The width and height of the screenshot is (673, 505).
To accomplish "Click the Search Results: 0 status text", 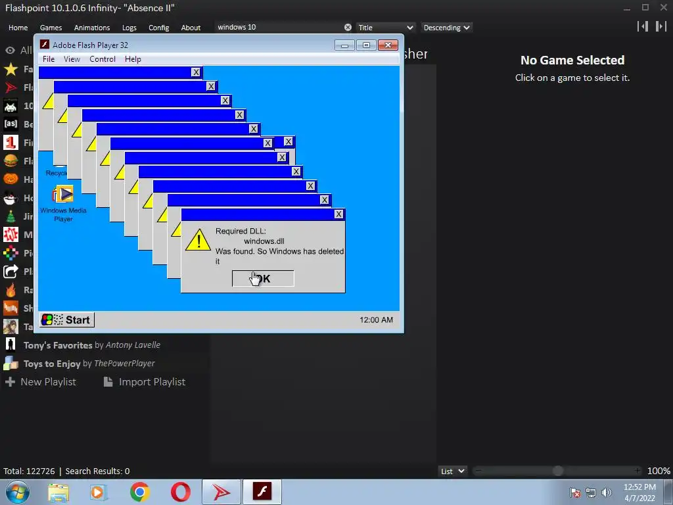I will tap(97, 471).
